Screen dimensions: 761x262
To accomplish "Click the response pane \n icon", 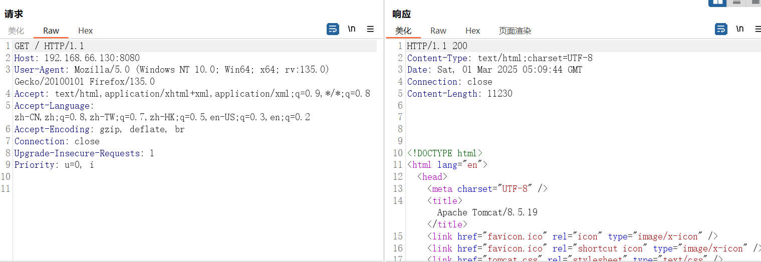I will click(x=740, y=29).
